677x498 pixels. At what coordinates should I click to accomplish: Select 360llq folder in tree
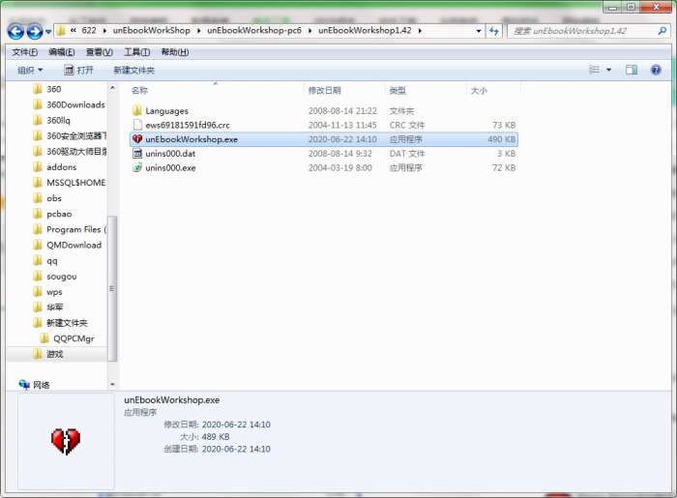coord(58,121)
